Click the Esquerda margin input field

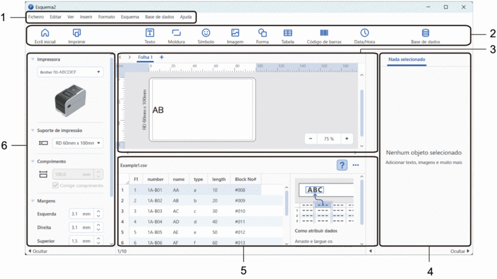82,214
